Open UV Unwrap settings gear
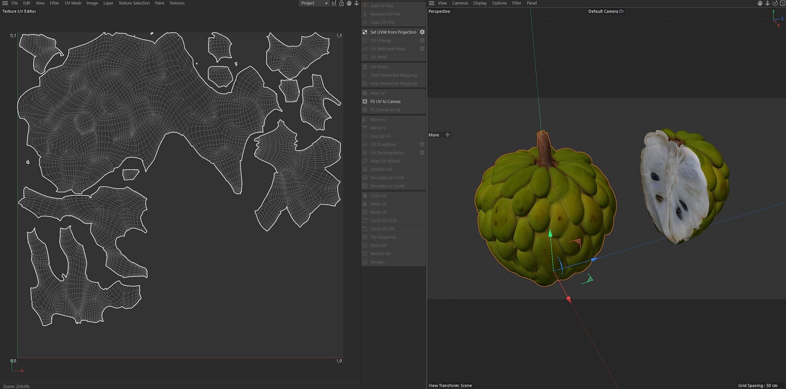The height and width of the screenshot is (389, 786). (x=422, y=40)
